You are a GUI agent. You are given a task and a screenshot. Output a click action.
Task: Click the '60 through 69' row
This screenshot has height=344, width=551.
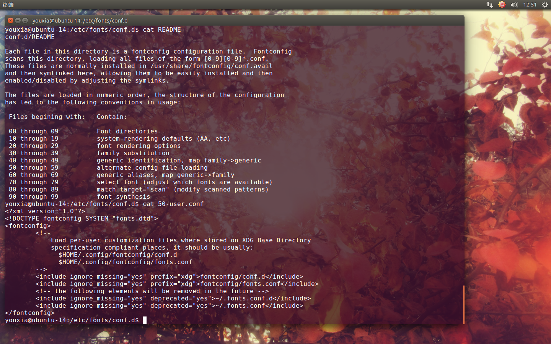(x=34, y=175)
